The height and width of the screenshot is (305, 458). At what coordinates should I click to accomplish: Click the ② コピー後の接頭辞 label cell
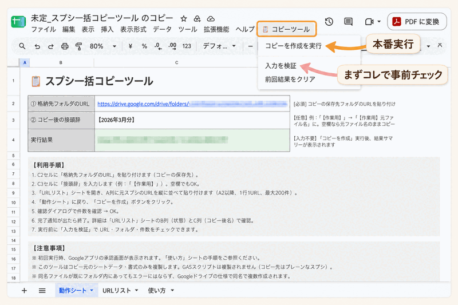click(x=61, y=120)
